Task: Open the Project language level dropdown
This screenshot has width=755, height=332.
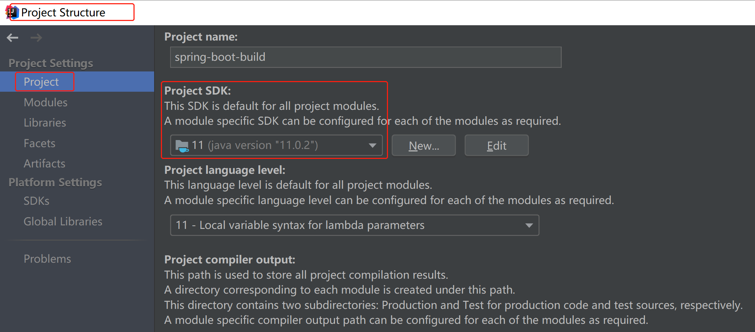Action: (529, 225)
